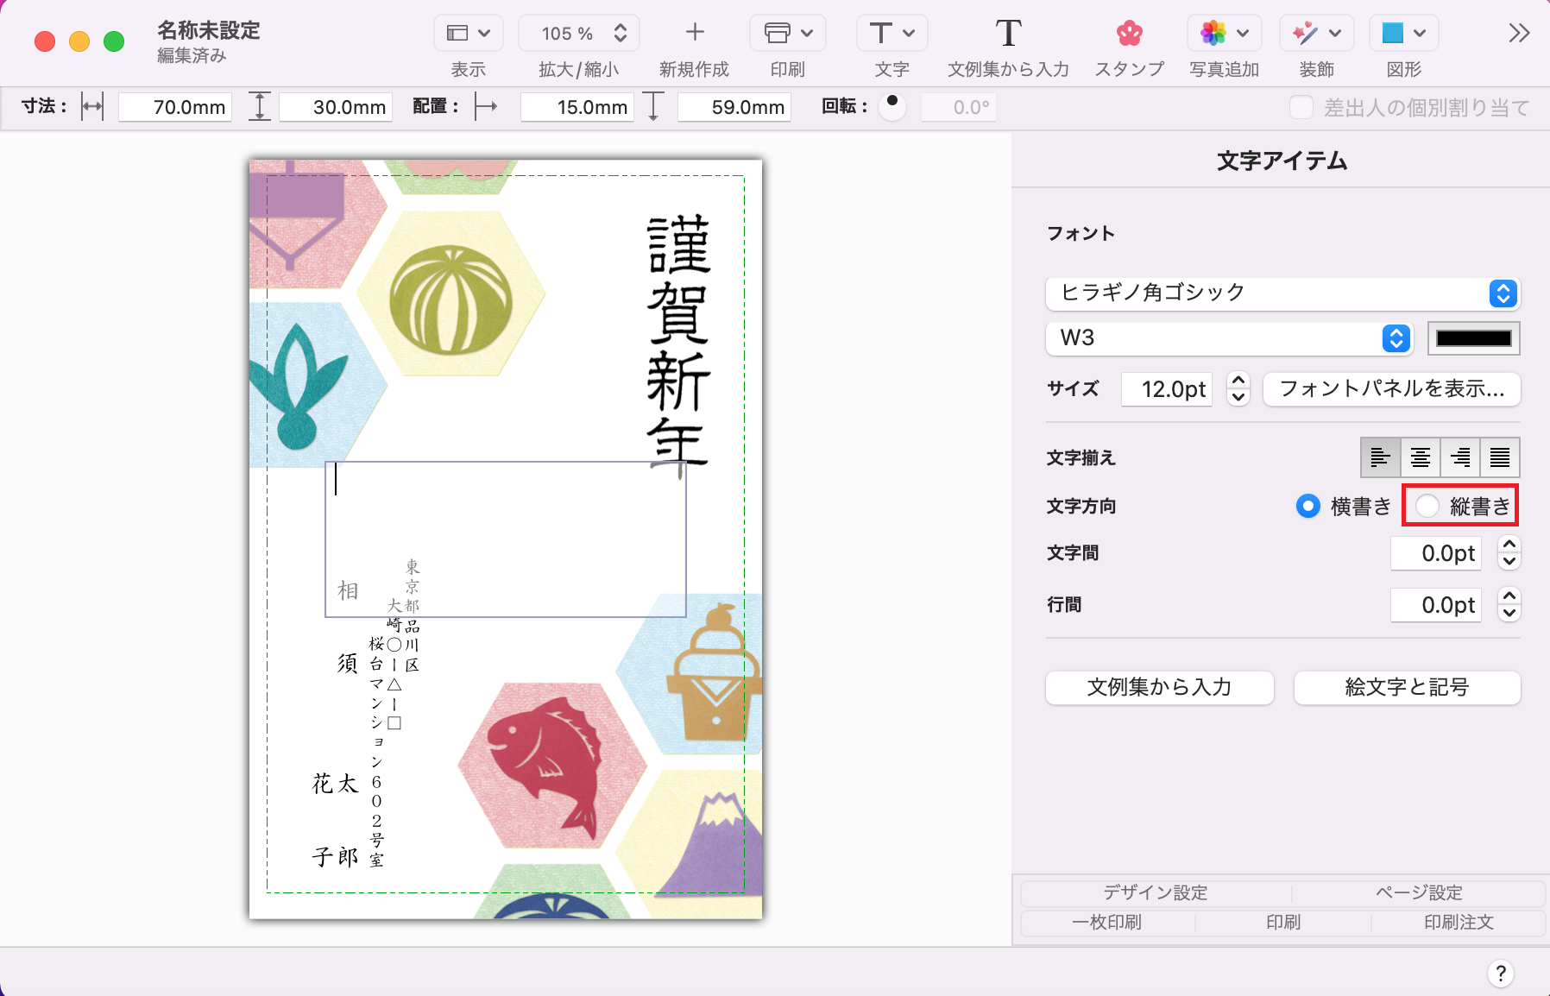1550x996 pixels.
Task: Open help with the question mark icon
Action: pos(1501,974)
